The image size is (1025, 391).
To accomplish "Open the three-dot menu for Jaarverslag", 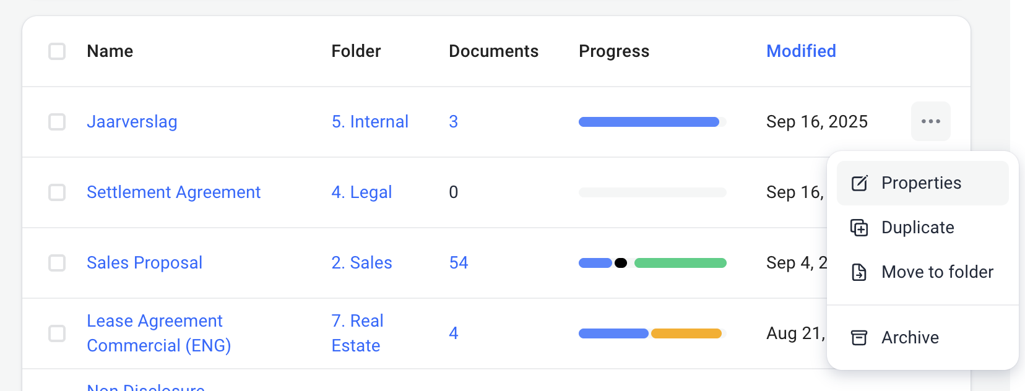I will click(930, 121).
